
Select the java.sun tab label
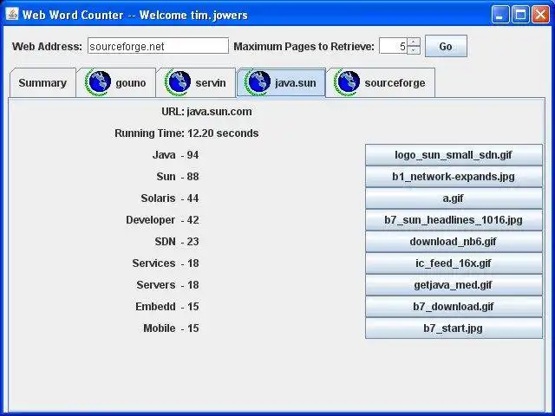tap(296, 83)
